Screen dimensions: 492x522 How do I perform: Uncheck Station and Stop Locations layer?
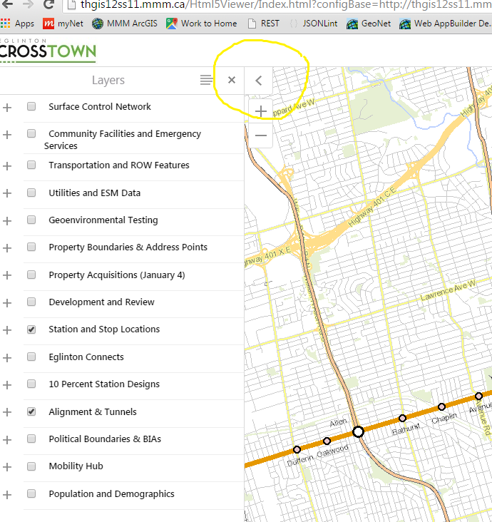click(x=31, y=329)
